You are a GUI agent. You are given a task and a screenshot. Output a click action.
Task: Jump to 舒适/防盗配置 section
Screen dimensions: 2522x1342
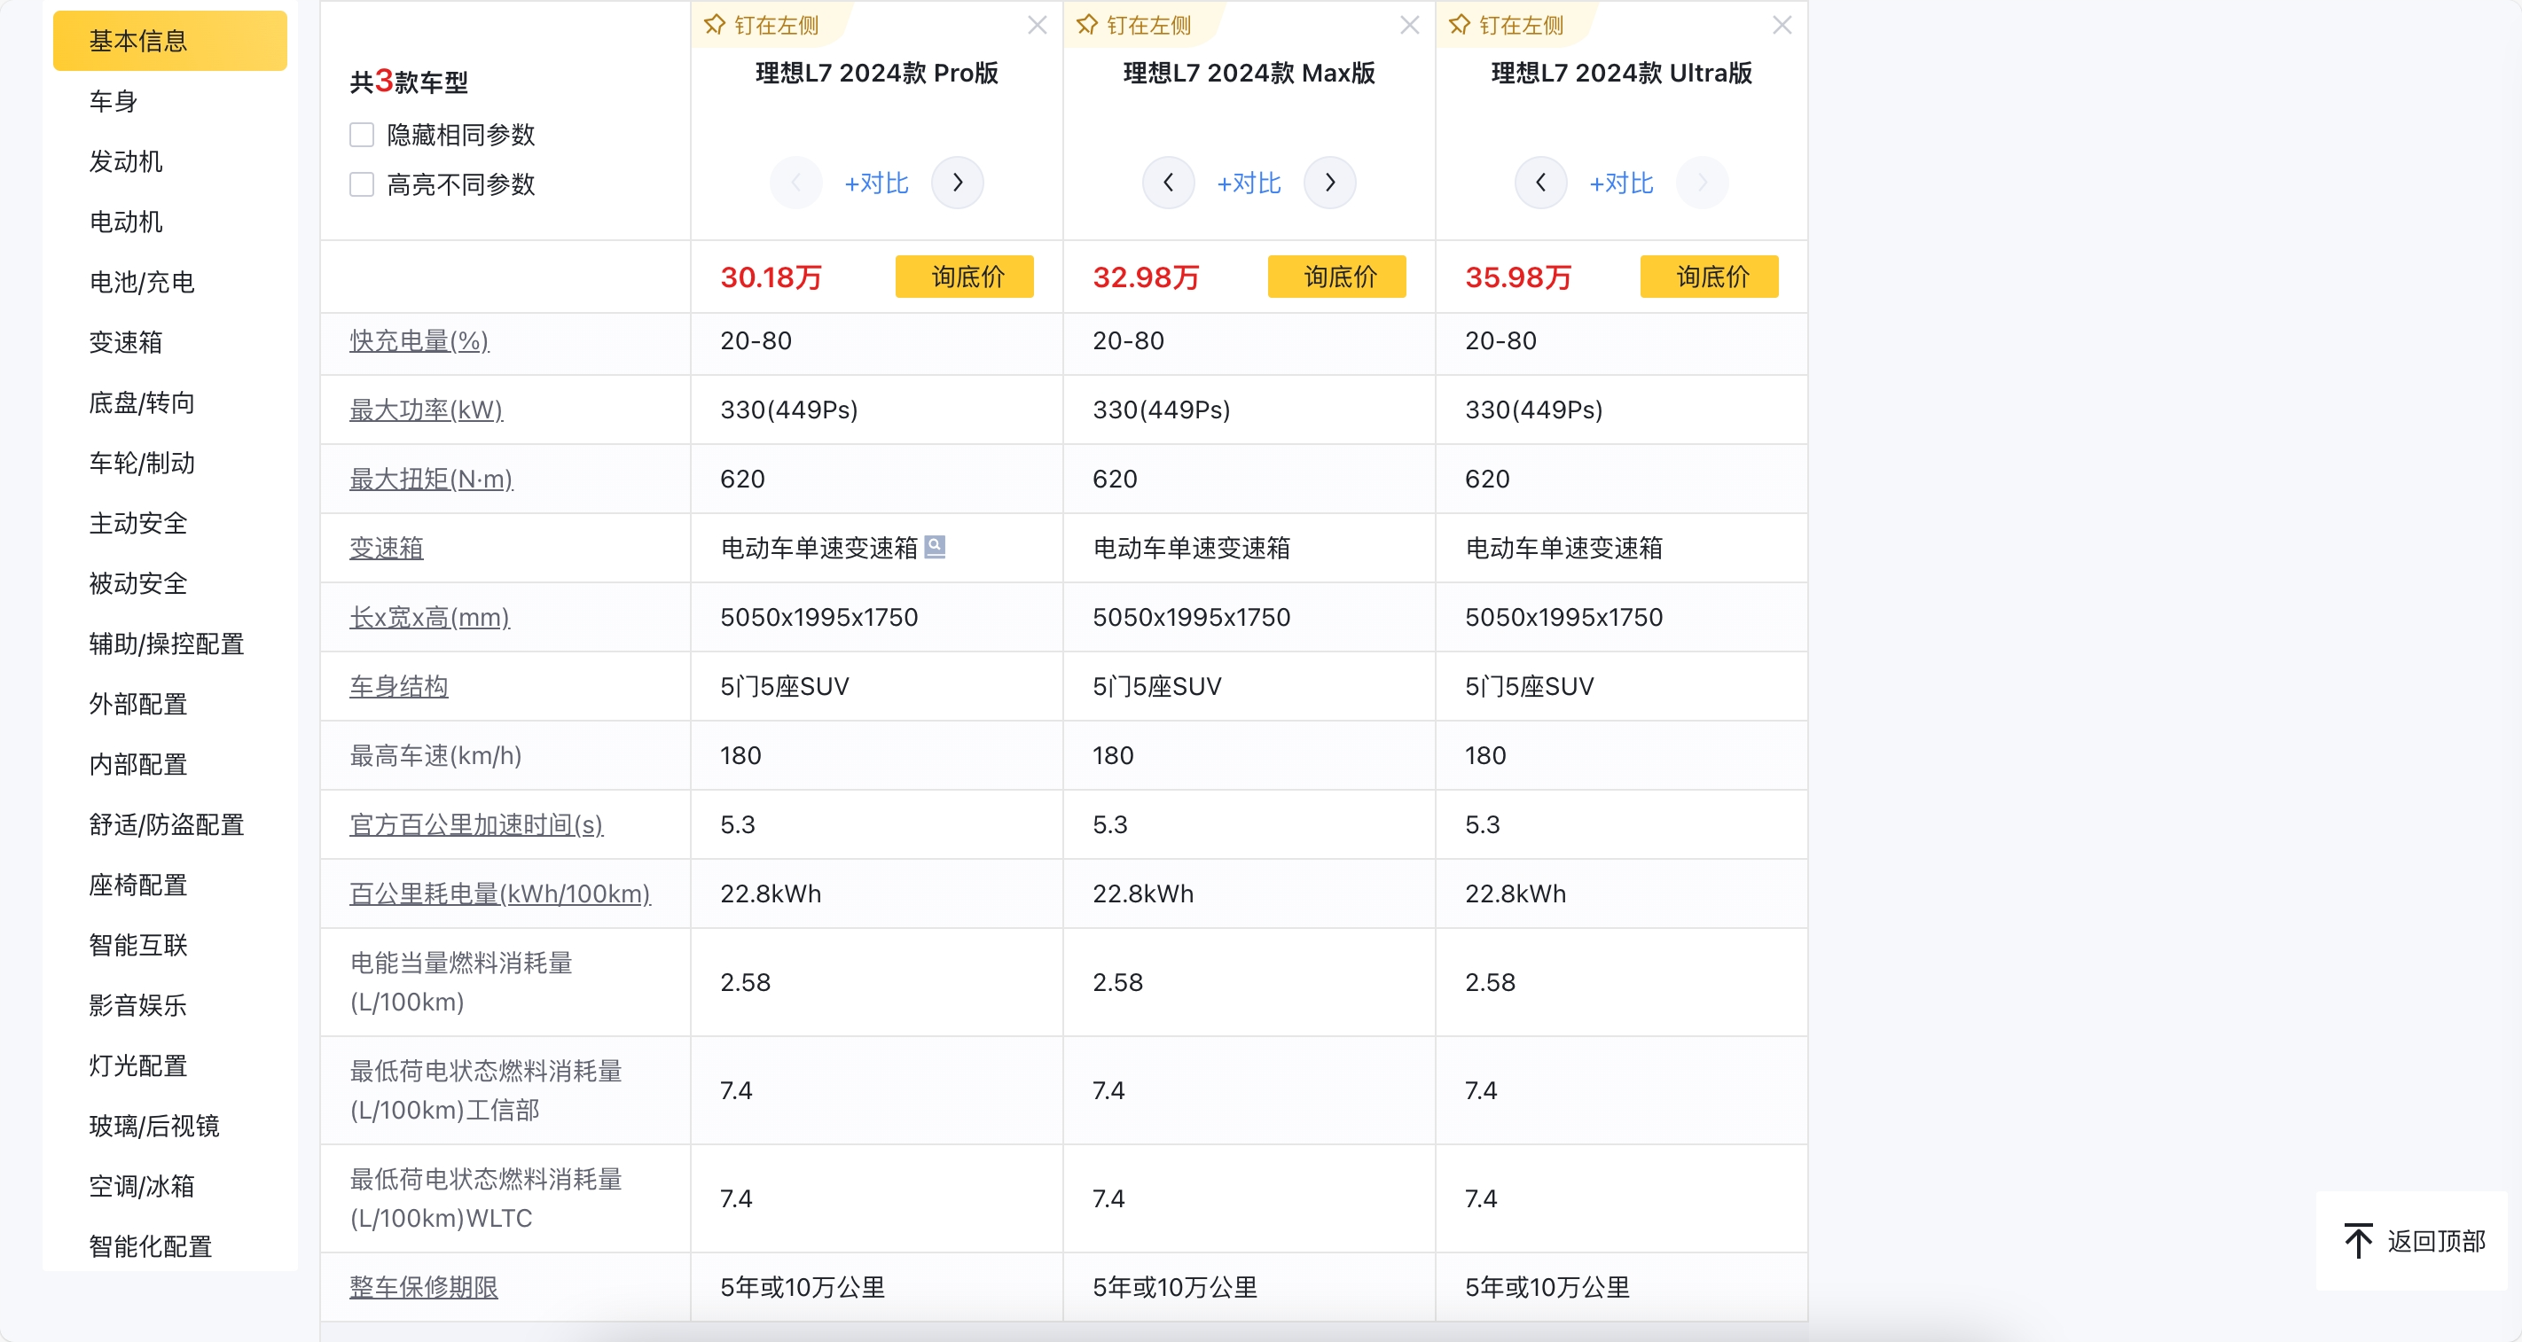tap(167, 825)
